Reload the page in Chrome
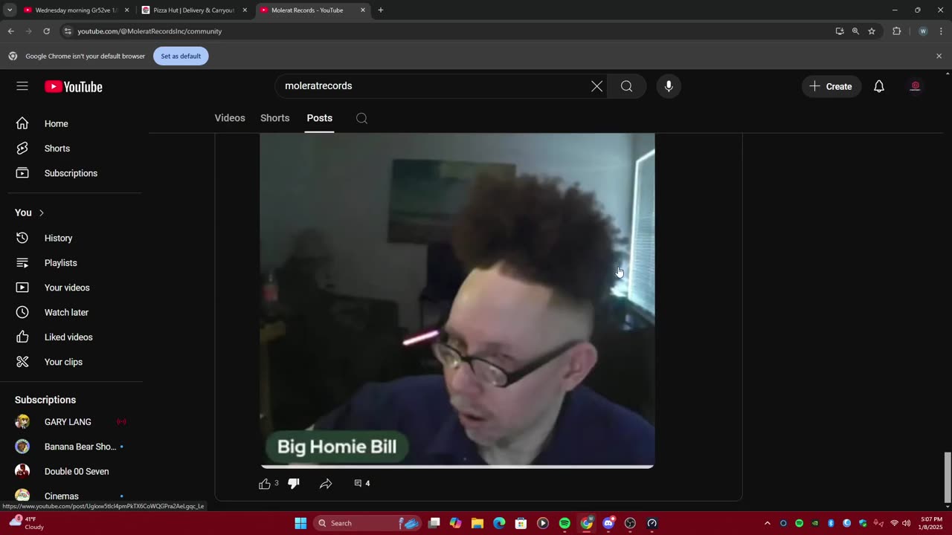 46,31
